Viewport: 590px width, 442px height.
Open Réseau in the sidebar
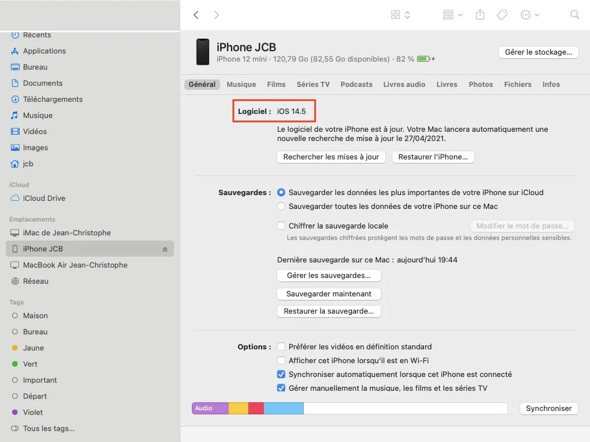[x=90, y=281]
